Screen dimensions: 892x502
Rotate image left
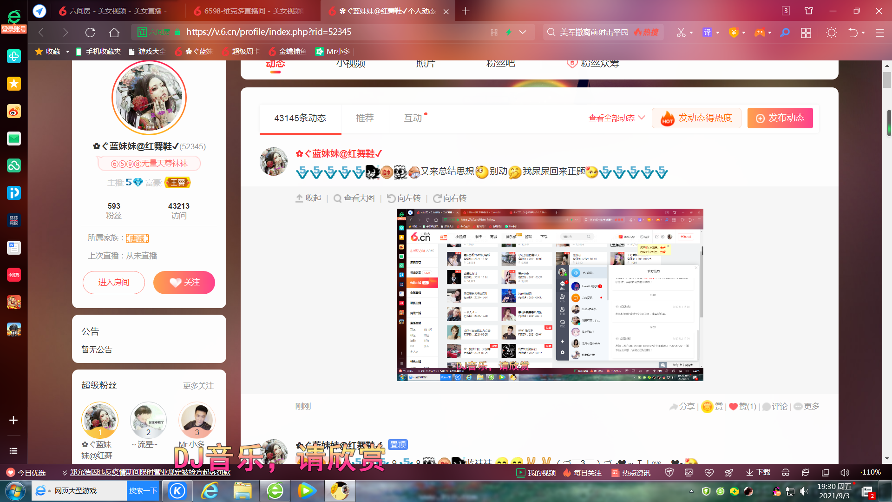pos(404,198)
